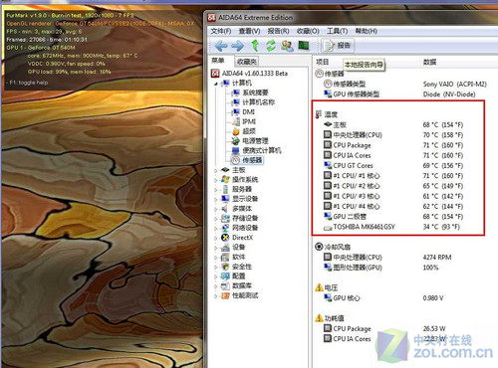Switch to the 收藏夹 favorites tab

pyautogui.click(x=247, y=62)
